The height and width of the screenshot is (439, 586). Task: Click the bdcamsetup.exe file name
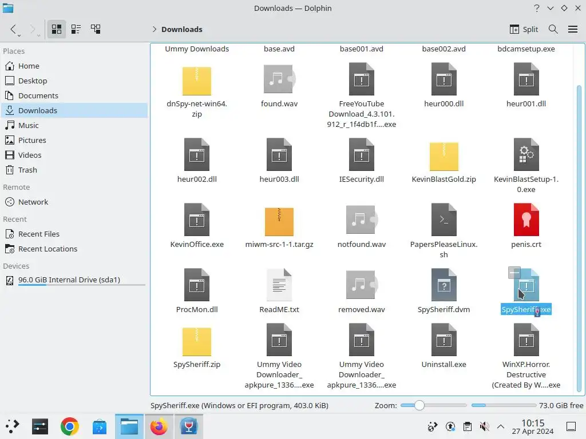coord(526,49)
